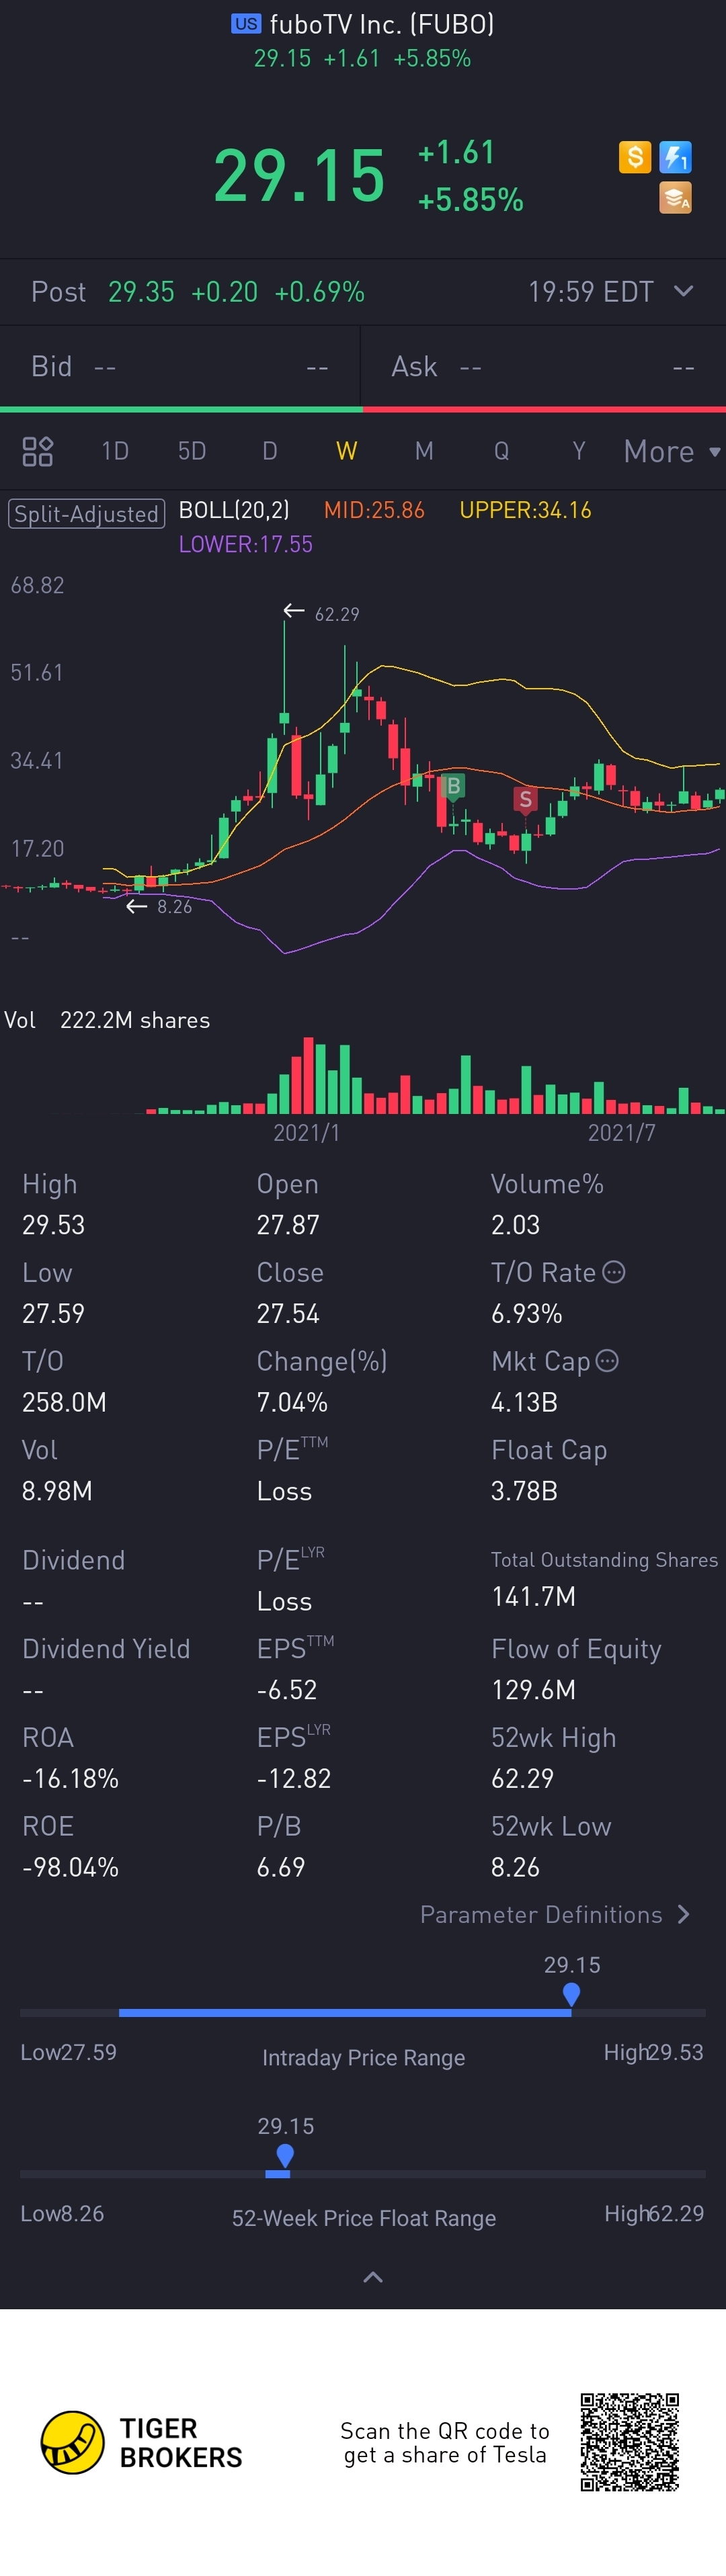
Task: Tap the large 29.15 price figure
Action: click(x=299, y=175)
